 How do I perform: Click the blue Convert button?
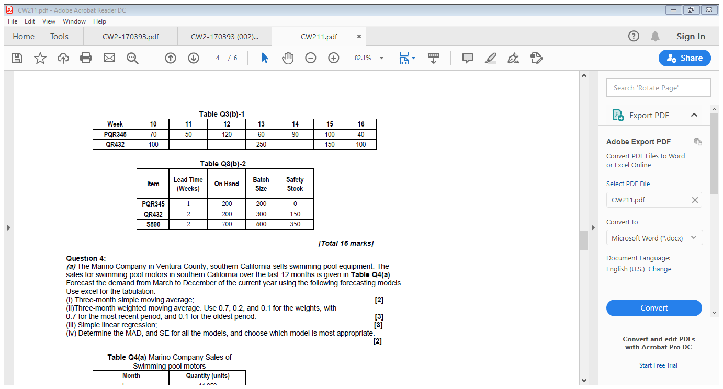[x=654, y=308]
